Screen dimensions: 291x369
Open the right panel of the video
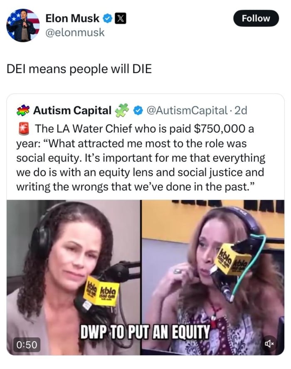[212, 278]
